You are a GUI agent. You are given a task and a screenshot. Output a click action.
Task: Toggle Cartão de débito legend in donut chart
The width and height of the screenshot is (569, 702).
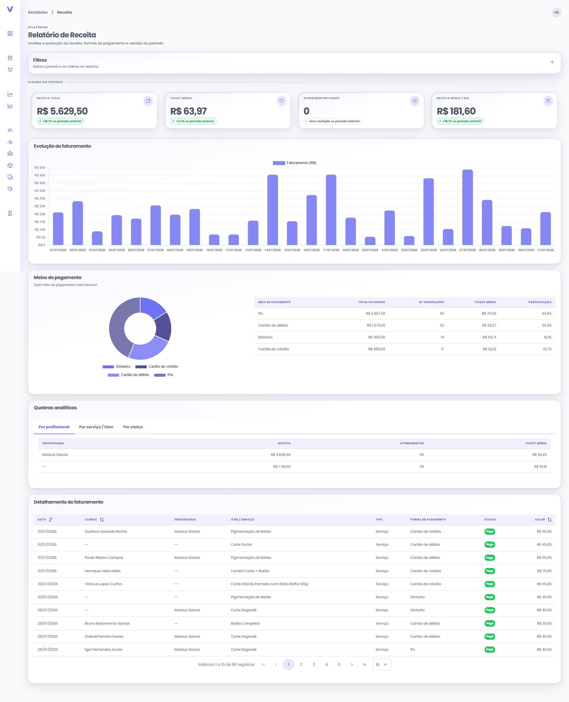129,375
